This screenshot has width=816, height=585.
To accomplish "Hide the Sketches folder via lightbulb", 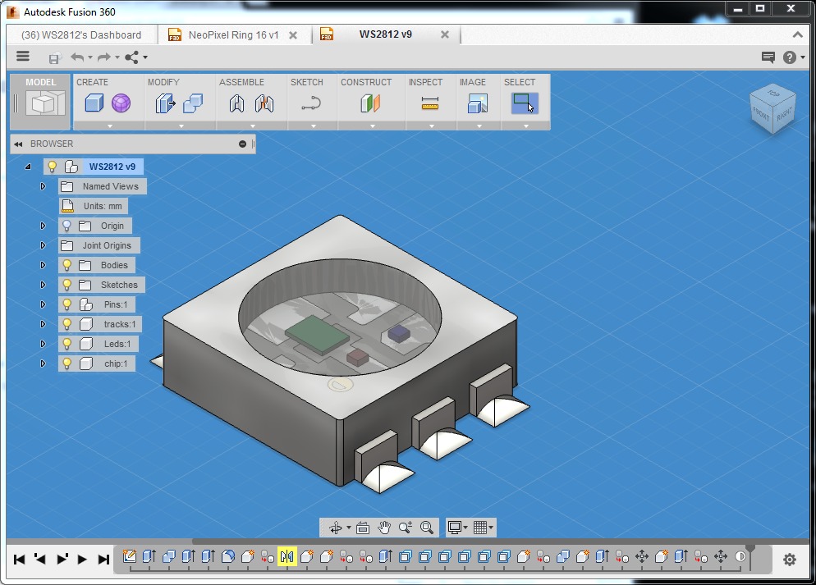I will (67, 285).
